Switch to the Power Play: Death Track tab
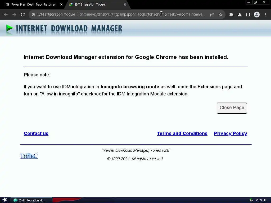This screenshot has width=271, height=203. (34, 4)
